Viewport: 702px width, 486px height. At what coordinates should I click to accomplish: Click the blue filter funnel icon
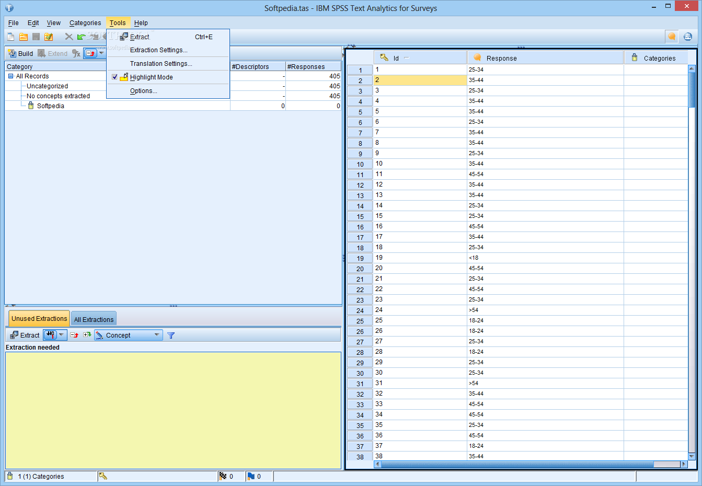click(170, 335)
